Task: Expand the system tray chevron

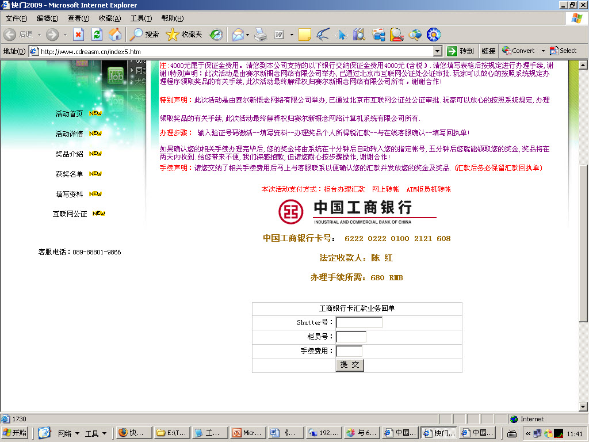Action: coord(527,433)
